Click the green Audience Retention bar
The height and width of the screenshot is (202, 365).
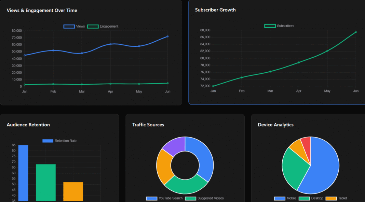coord(46,183)
